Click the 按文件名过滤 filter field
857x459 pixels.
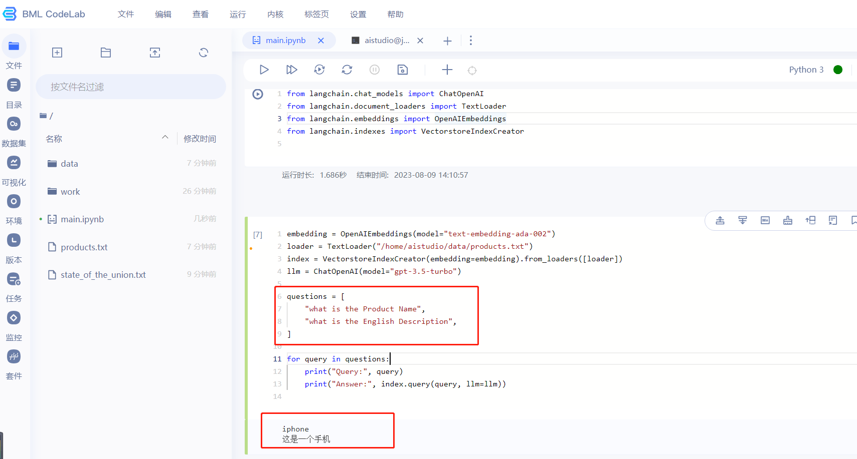pyautogui.click(x=130, y=86)
